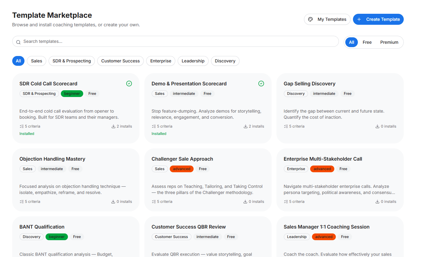Click the installs icon on Demo & Presentation Scorecard
The height and width of the screenshot is (257, 423).
pyautogui.click(x=245, y=126)
